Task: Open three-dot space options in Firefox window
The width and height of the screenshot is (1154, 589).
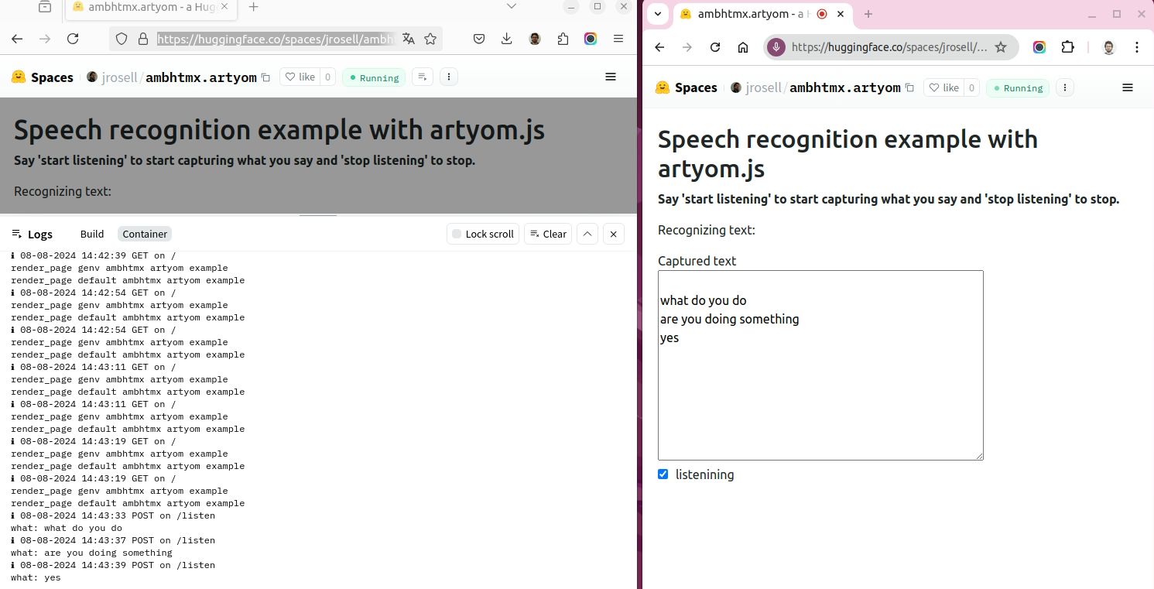Action: click(449, 77)
